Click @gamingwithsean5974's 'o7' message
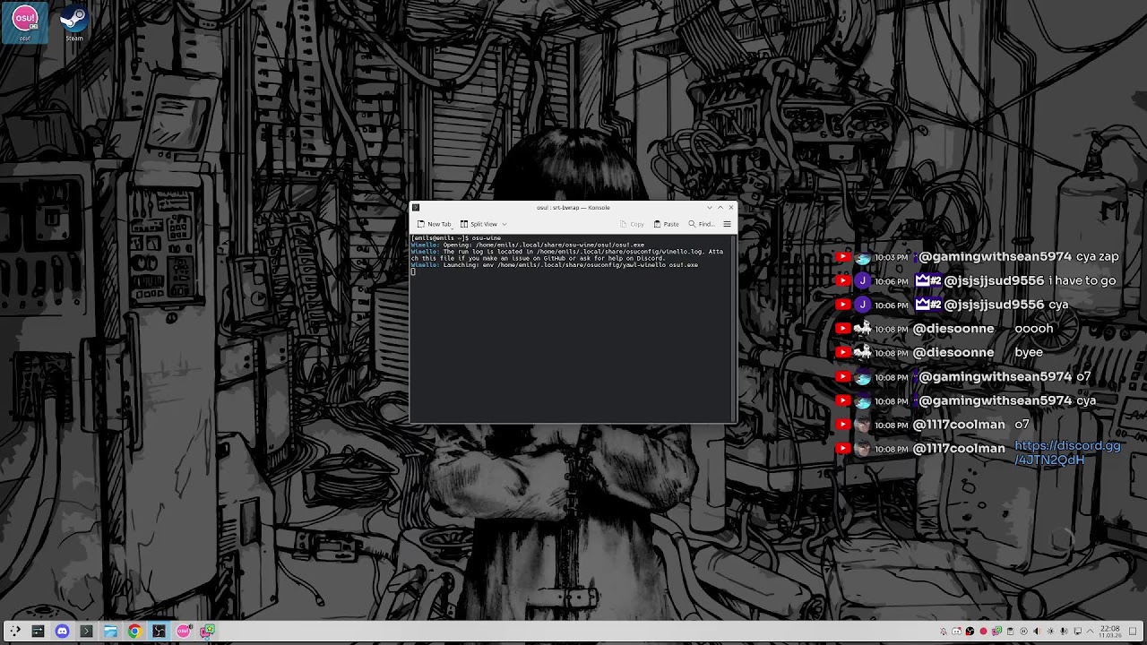 tap(1083, 377)
